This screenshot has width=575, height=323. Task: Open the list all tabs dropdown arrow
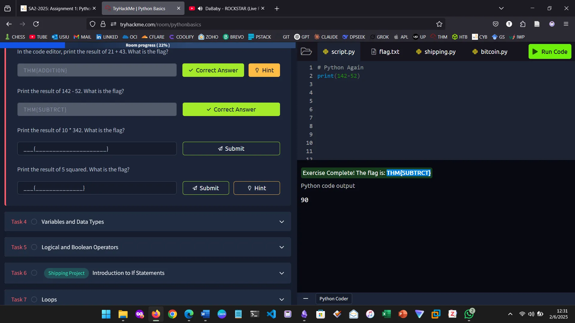click(x=501, y=8)
